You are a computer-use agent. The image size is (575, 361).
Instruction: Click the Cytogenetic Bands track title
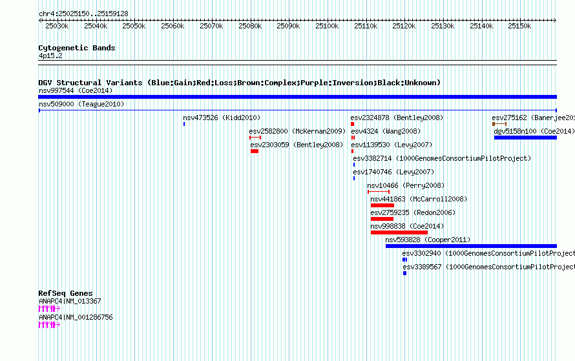point(77,48)
